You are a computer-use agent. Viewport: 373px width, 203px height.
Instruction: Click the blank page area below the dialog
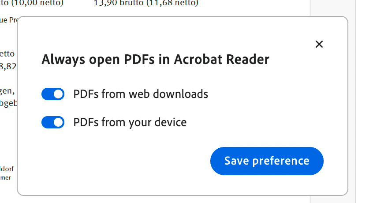(x=176, y=199)
